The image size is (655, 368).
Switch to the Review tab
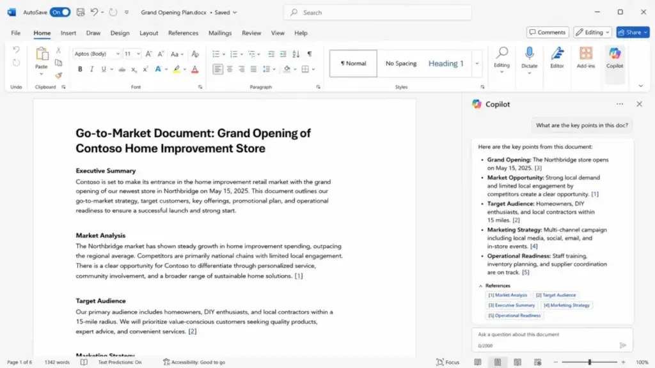point(251,33)
